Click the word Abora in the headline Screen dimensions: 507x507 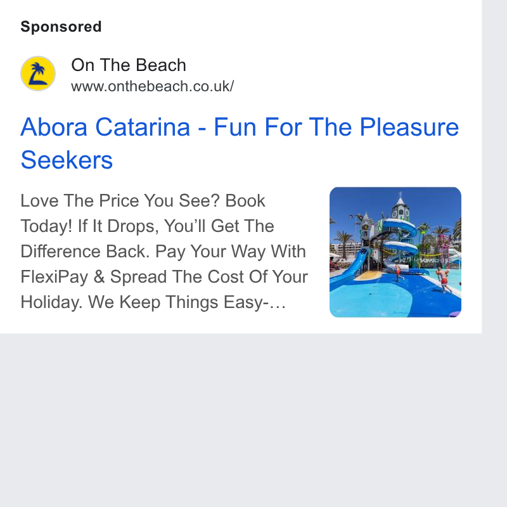pyautogui.click(x=54, y=127)
